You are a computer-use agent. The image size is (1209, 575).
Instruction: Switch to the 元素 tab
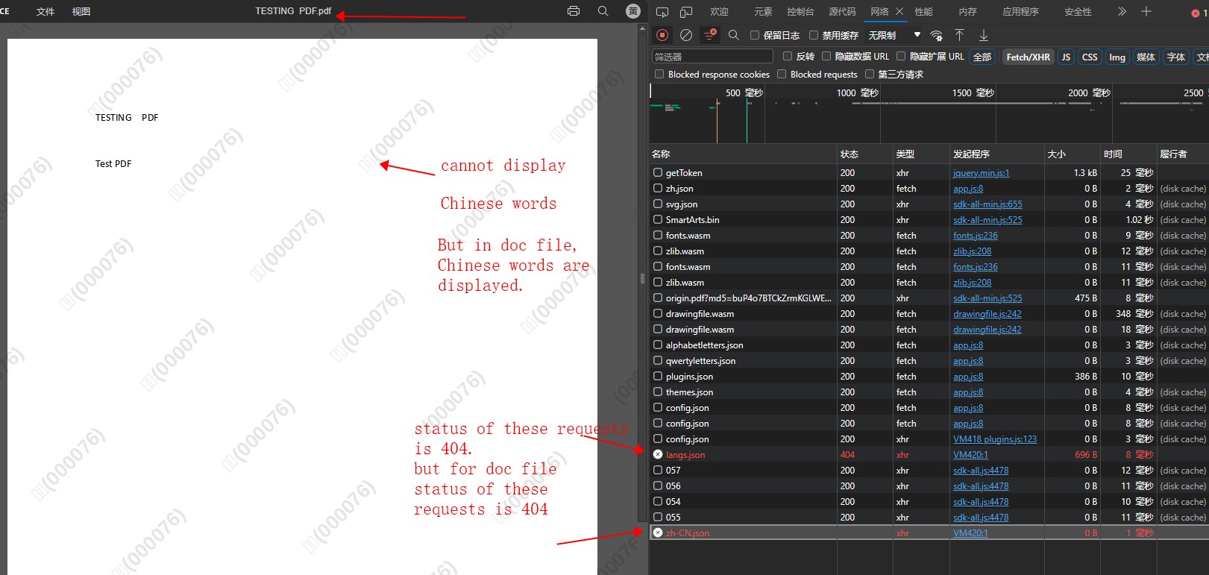click(x=764, y=12)
